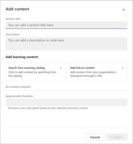Click the 'No content selected' status text

(18, 87)
